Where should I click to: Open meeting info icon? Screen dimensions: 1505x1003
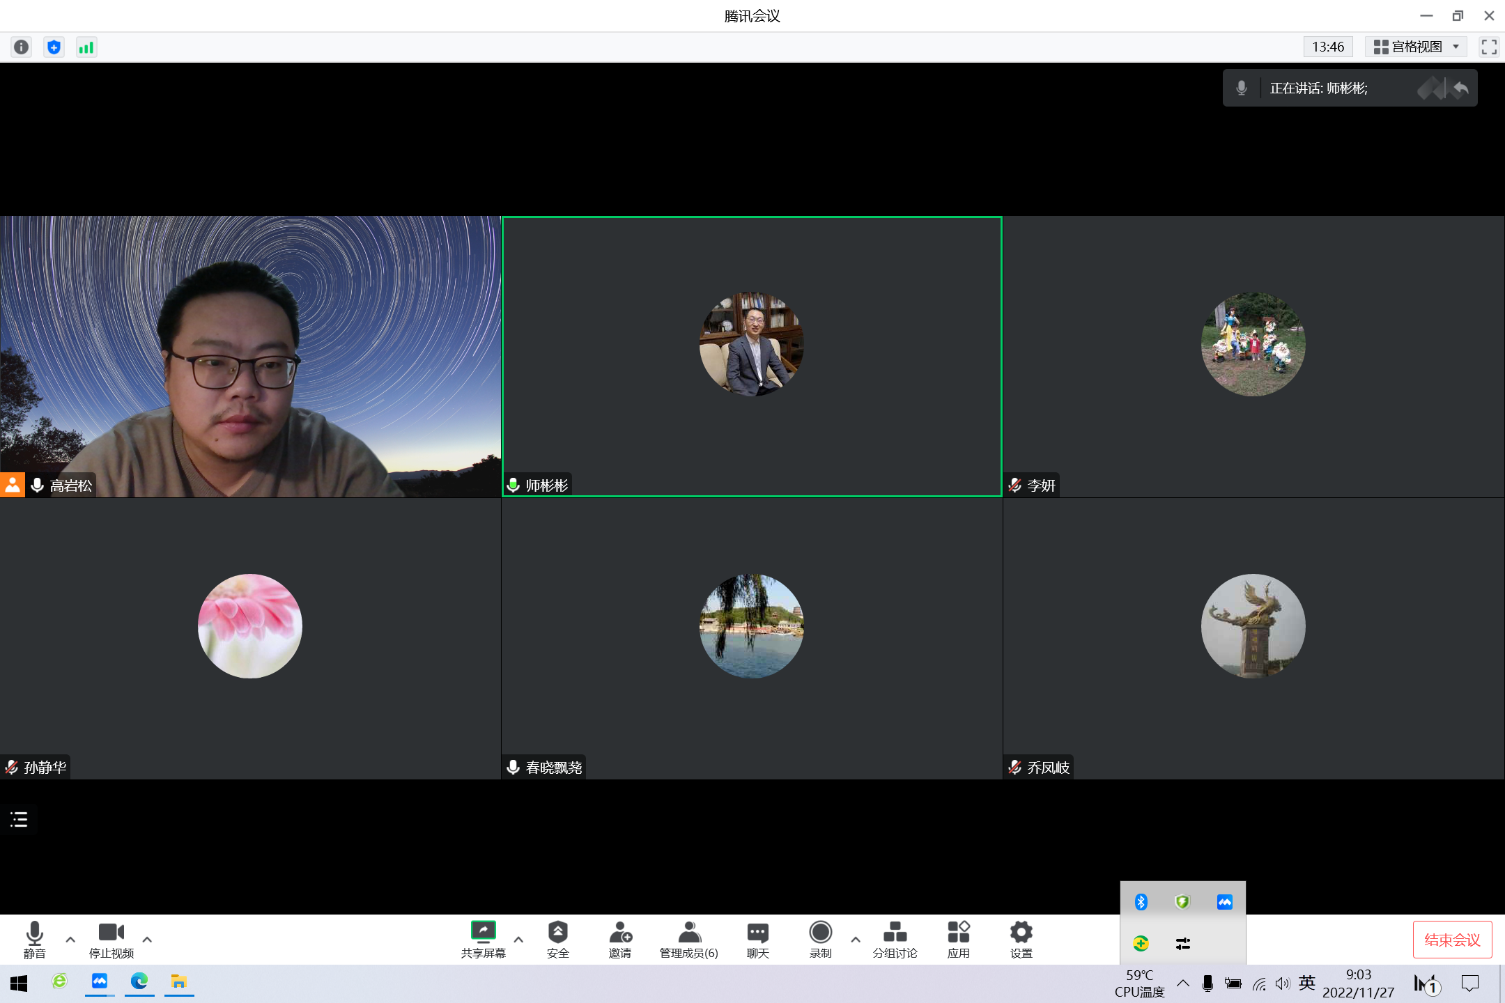(22, 47)
